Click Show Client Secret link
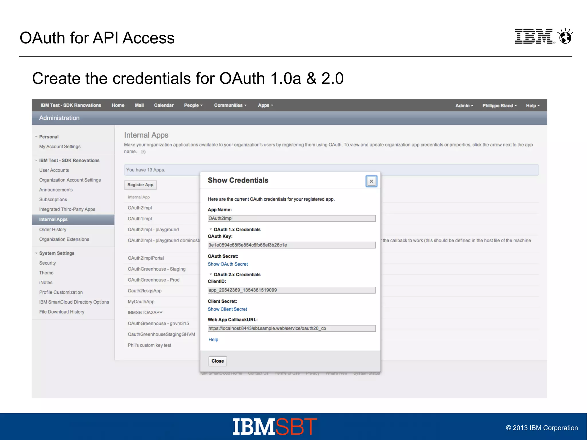 (x=227, y=309)
